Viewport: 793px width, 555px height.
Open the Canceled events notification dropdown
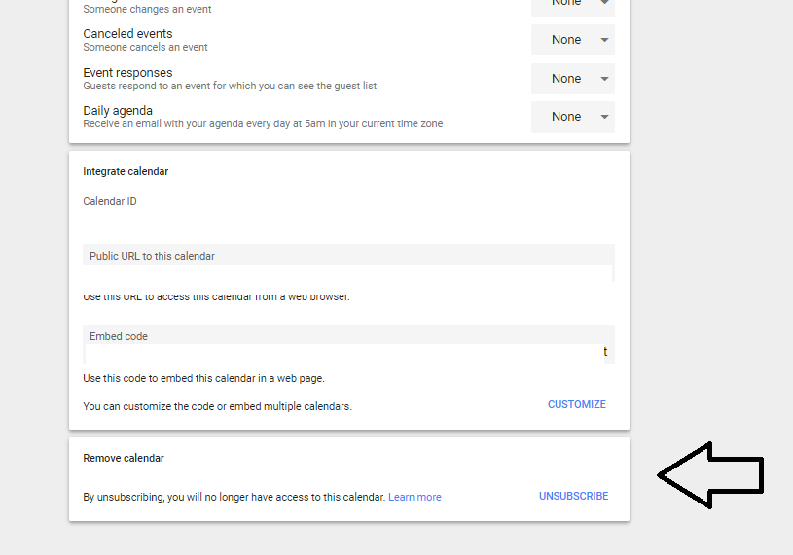(x=572, y=40)
